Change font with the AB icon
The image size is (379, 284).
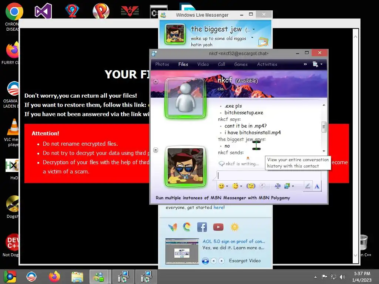pyautogui.click(x=278, y=186)
